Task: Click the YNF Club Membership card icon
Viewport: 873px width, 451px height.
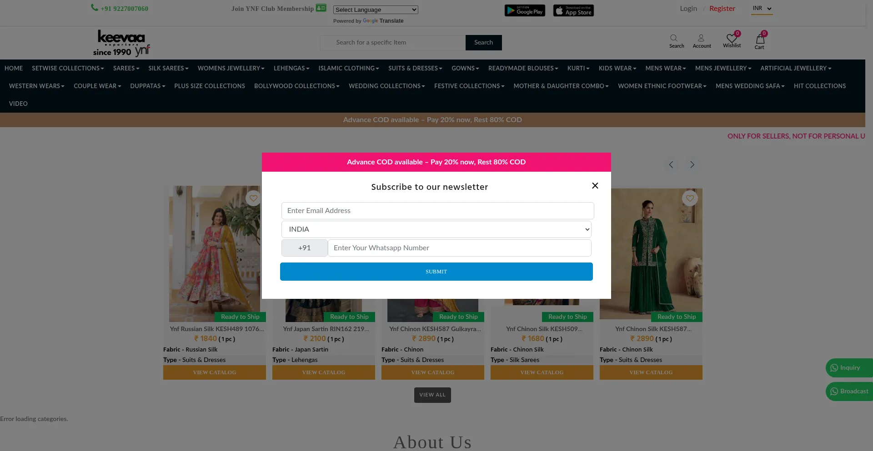Action: (x=321, y=8)
